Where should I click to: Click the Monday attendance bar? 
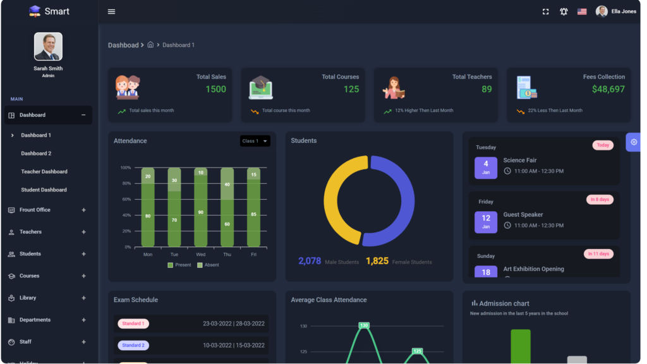pos(148,207)
